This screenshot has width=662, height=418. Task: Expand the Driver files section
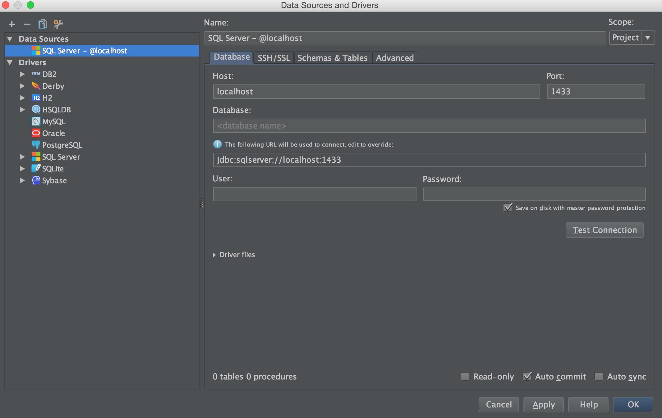(214, 255)
